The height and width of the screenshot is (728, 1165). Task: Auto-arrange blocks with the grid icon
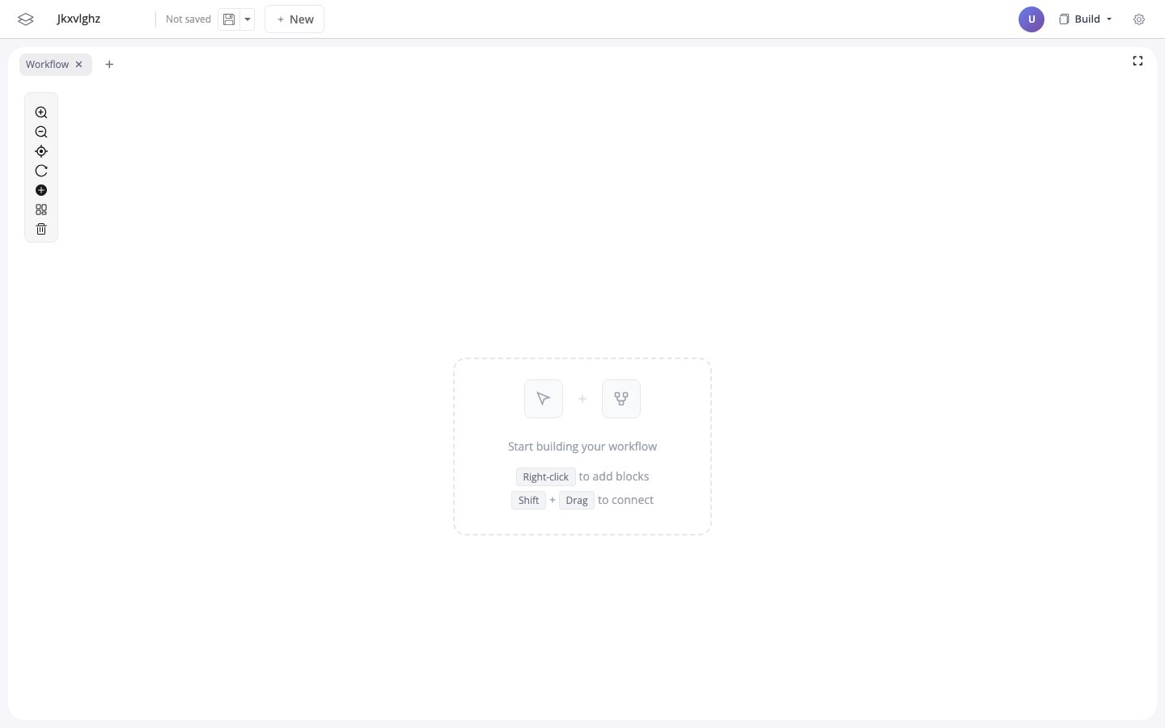point(41,210)
